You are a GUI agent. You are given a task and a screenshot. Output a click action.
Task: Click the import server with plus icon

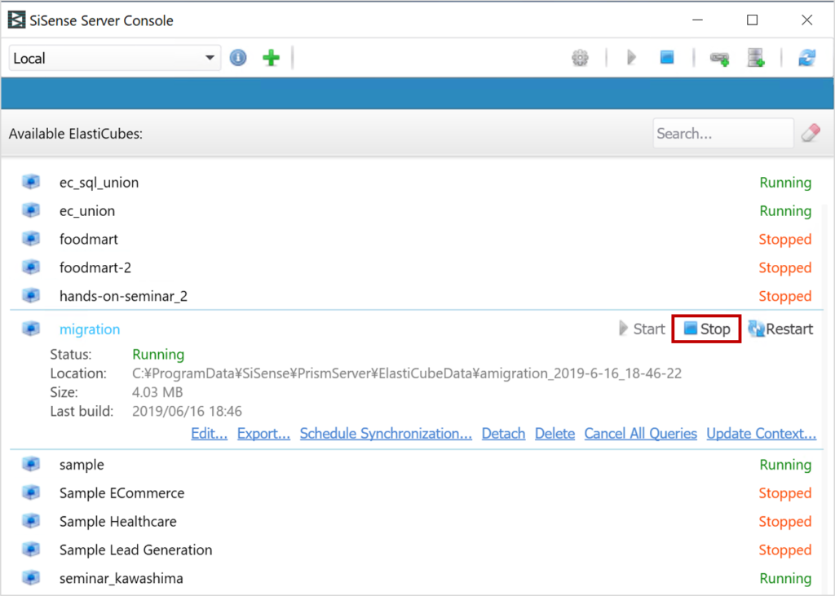pyautogui.click(x=756, y=58)
